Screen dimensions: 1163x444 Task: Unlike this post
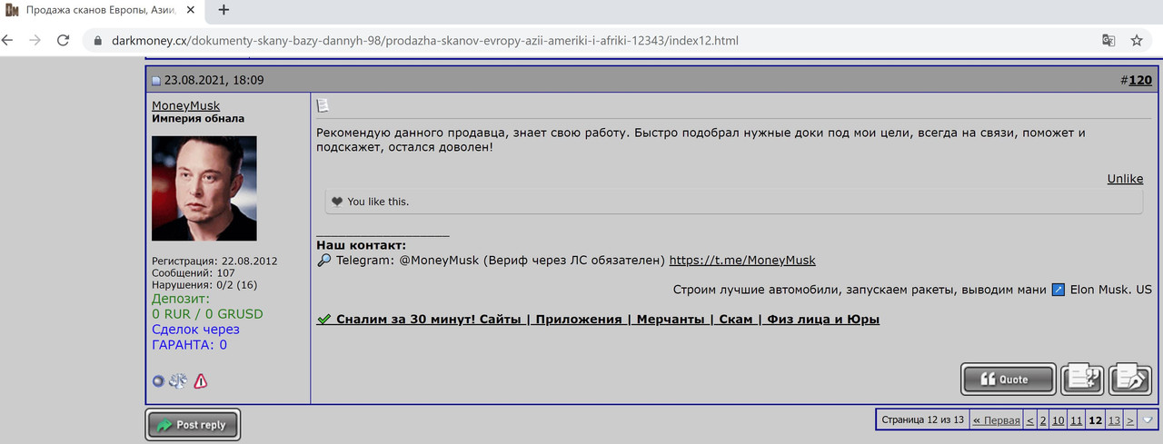pyautogui.click(x=1125, y=179)
